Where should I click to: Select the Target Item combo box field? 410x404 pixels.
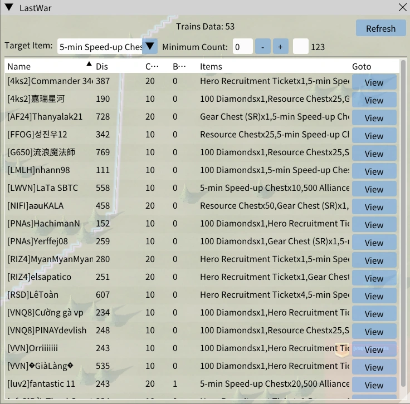[x=100, y=47]
